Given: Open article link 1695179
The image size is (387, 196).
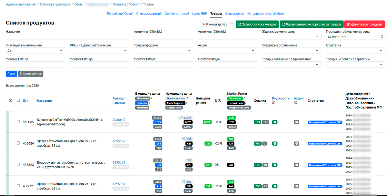Looking at the screenshot, I should pos(119,141).
